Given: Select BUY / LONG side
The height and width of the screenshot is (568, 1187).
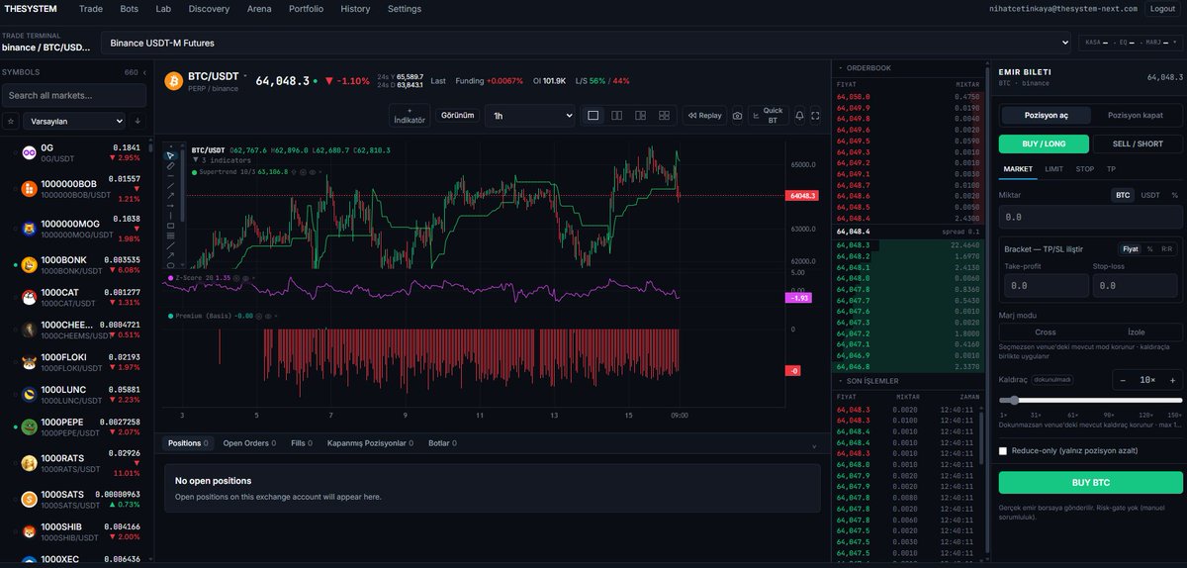Looking at the screenshot, I should [x=1044, y=144].
